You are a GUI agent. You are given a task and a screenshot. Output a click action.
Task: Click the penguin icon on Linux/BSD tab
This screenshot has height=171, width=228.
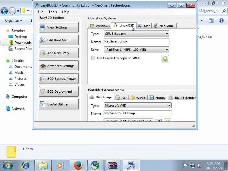[115, 25]
